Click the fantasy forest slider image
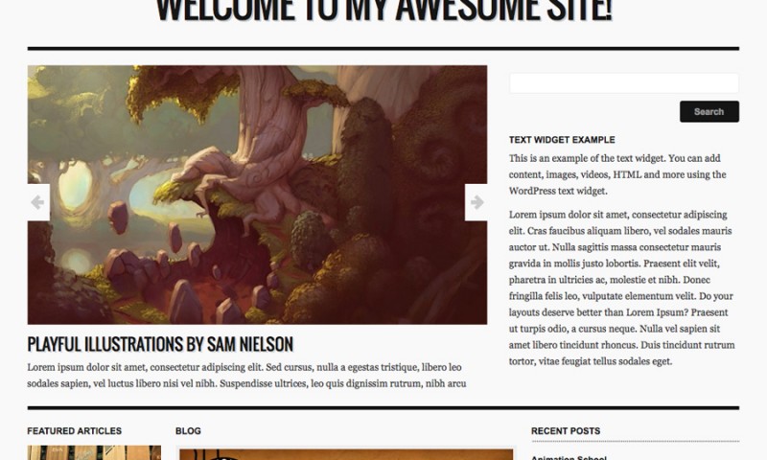This screenshot has width=767, height=460. [257, 195]
